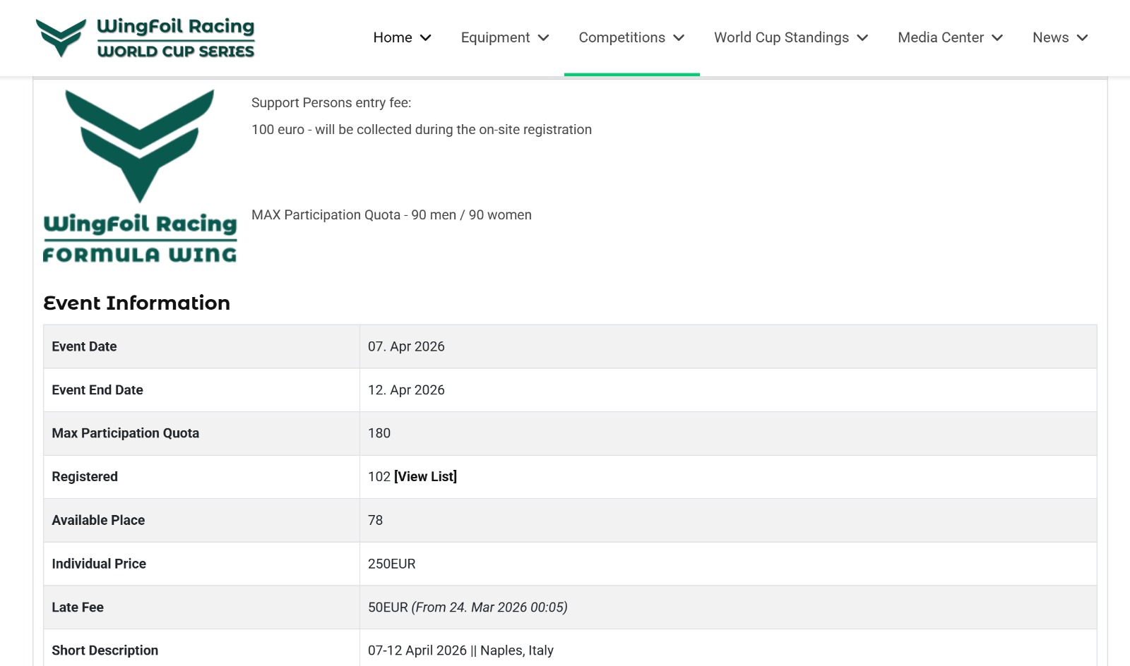Click the large Formula Wing event logo

click(x=140, y=176)
